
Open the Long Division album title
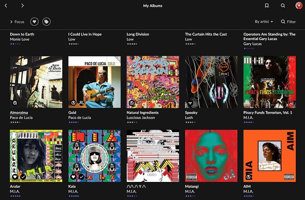coord(138,34)
